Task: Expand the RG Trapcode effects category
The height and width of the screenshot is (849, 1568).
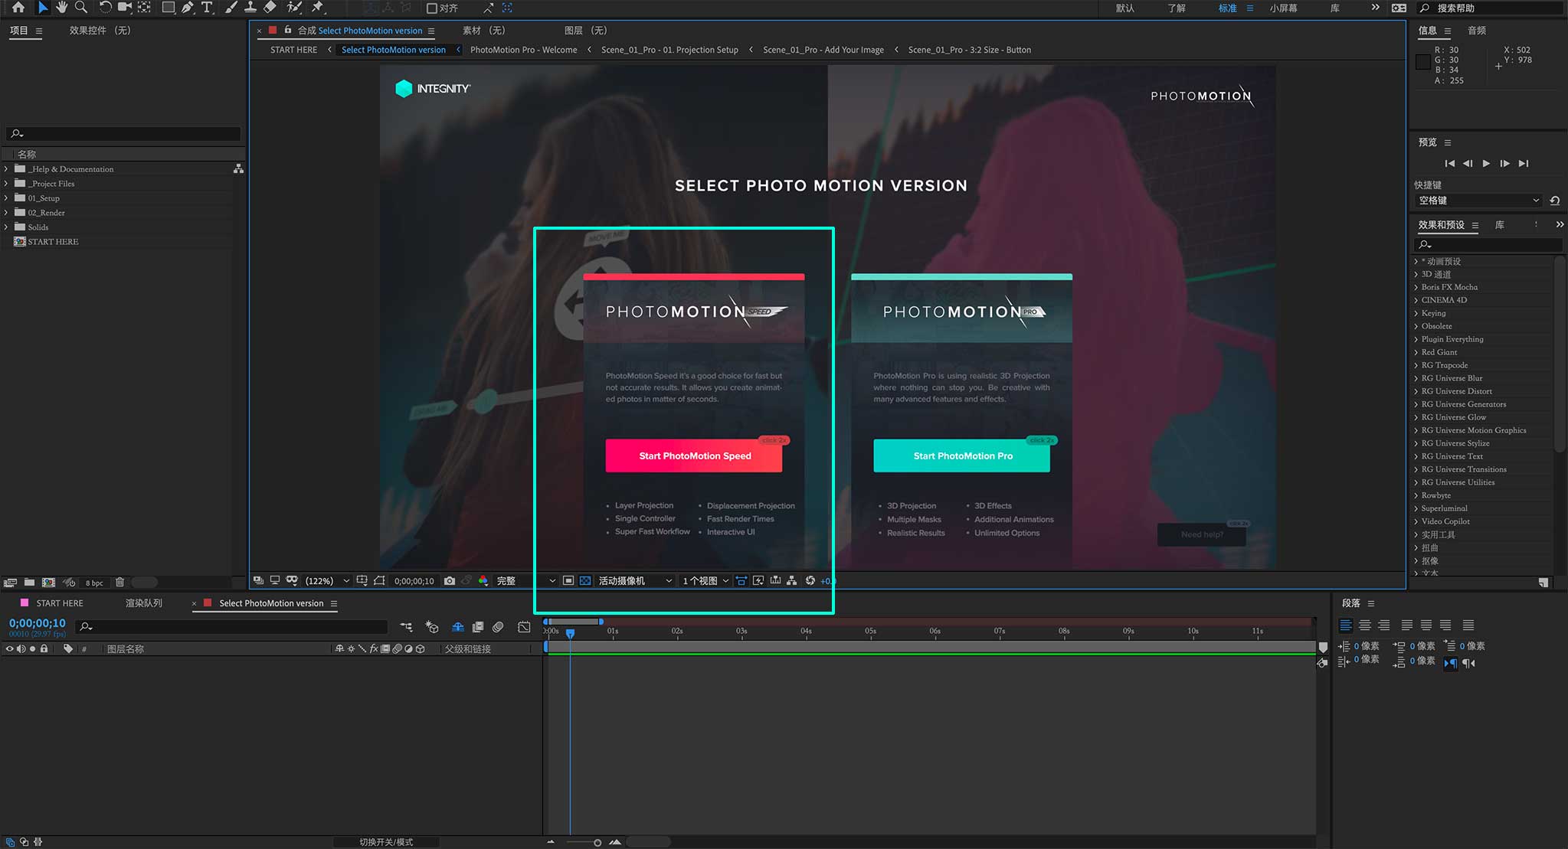Action: (1416, 365)
